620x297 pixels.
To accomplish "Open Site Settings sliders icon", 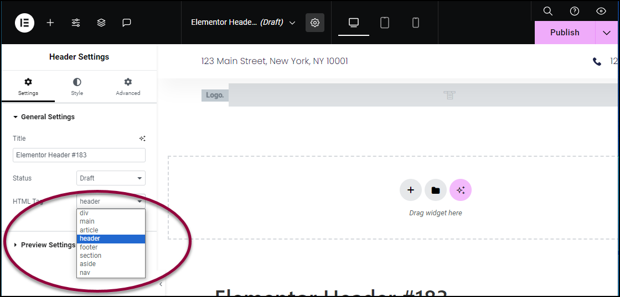I will [x=75, y=23].
